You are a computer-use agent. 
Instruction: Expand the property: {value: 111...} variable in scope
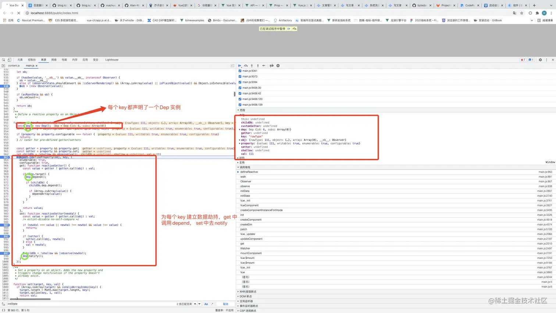(240, 143)
